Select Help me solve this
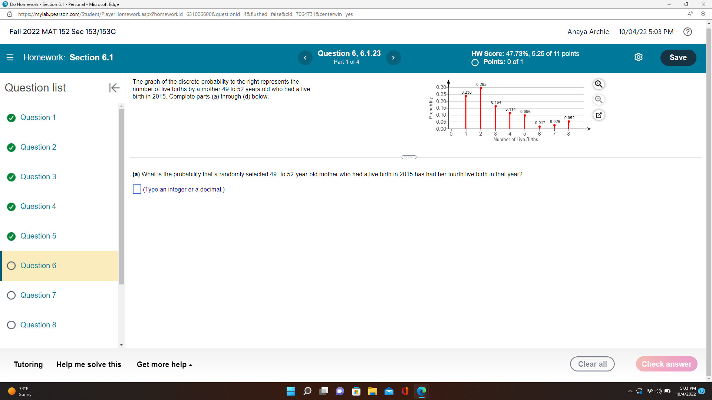The height and width of the screenshot is (400, 712). point(89,364)
